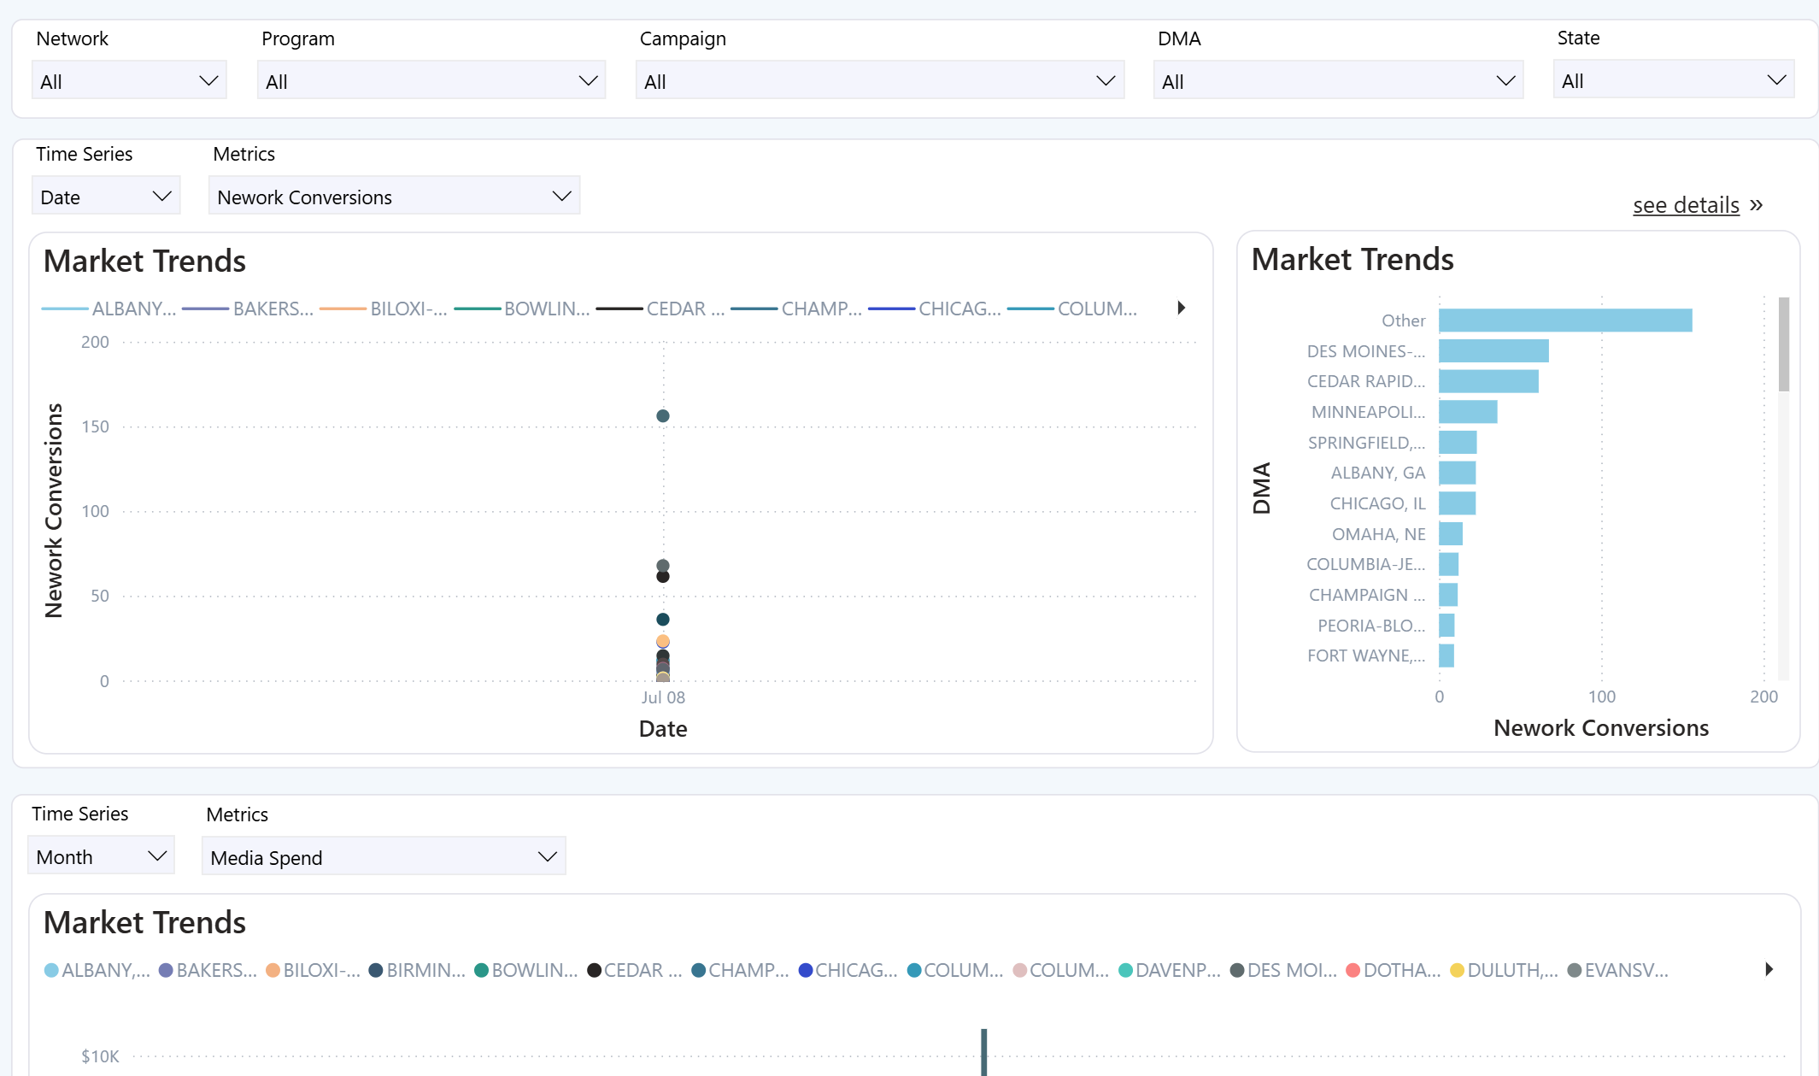Image resolution: width=1819 pixels, height=1076 pixels.
Task: Click the highest data point near 150
Action: pyautogui.click(x=663, y=416)
